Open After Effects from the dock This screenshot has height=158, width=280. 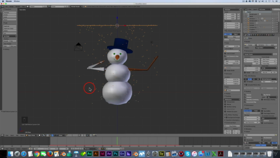(109, 154)
